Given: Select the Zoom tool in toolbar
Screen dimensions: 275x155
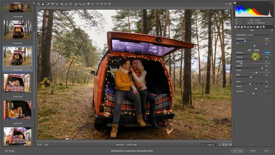Looking at the screenshot, I should click(39, 4).
